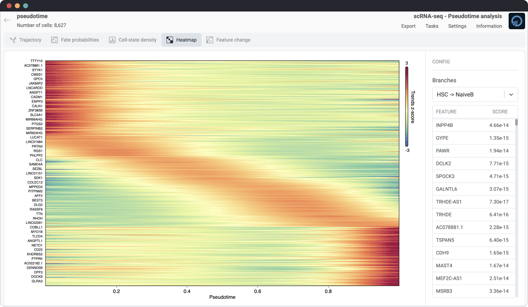Click the Cell-state density tab icon

point(112,40)
